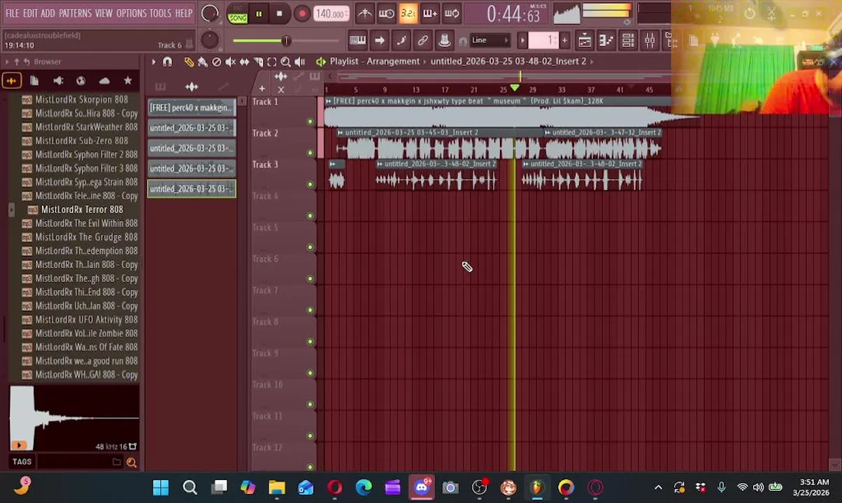
Task: Select the browser starred favorites tab
Action: (127, 81)
